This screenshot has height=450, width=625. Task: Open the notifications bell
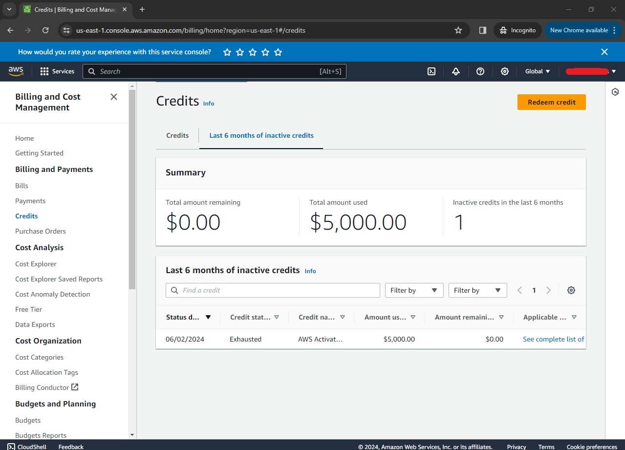(456, 71)
